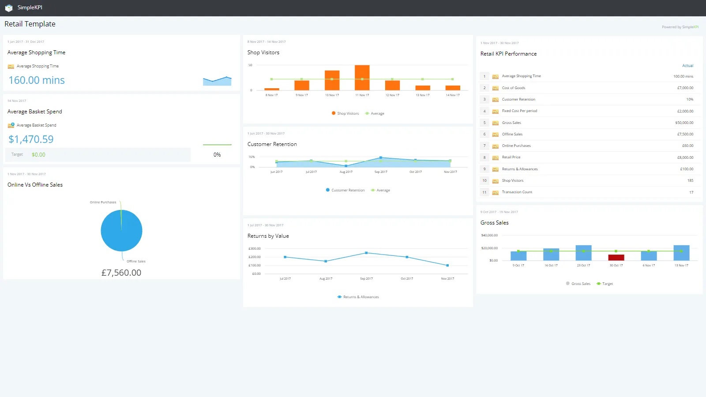
Task: Click the Average Shopping Time card's KPI icon
Action: tap(11, 67)
